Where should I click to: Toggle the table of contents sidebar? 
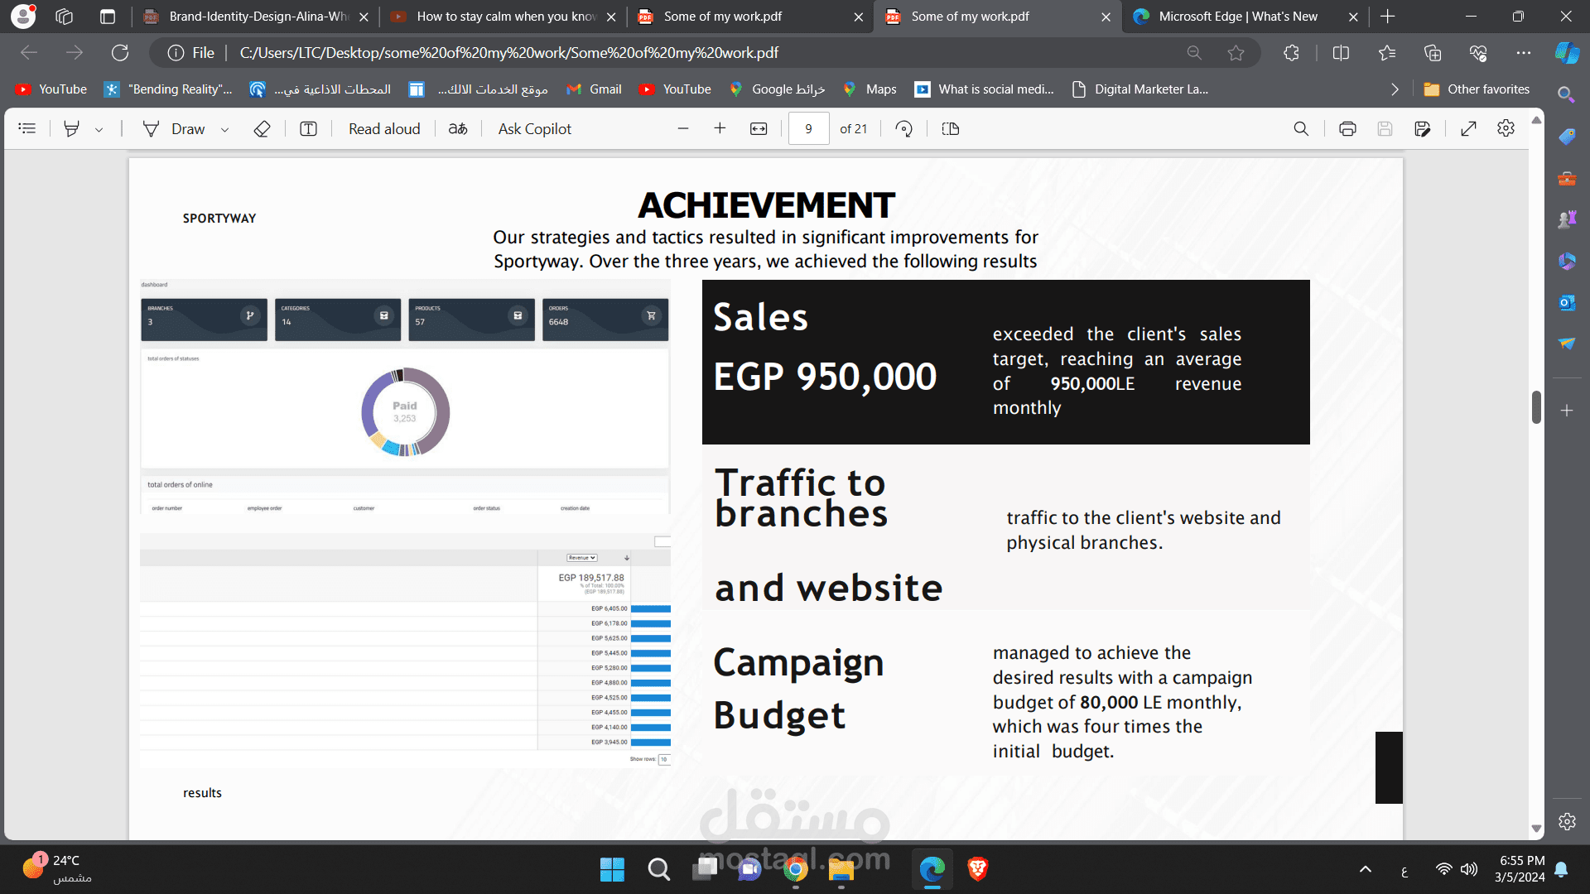(x=27, y=128)
